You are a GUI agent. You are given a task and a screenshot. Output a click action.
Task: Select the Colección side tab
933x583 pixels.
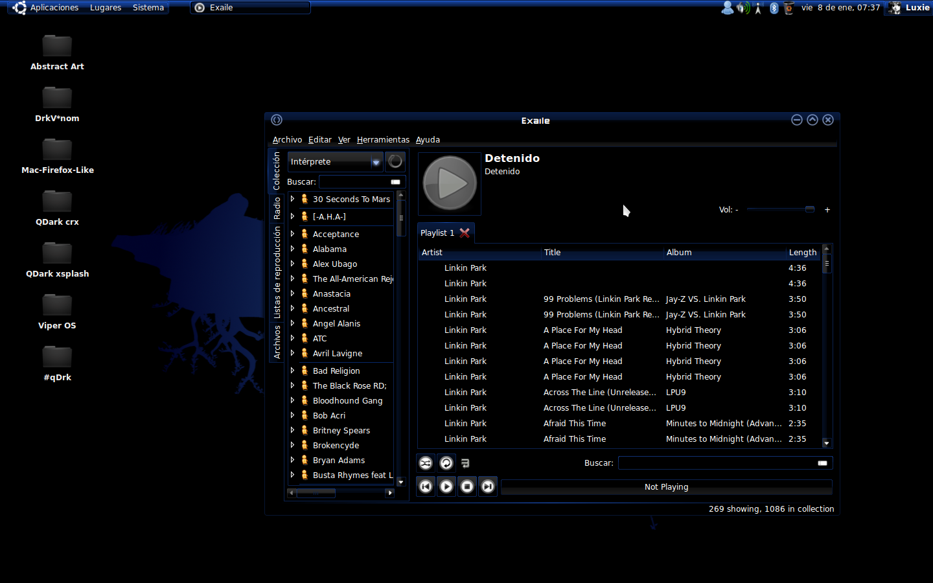tap(277, 171)
